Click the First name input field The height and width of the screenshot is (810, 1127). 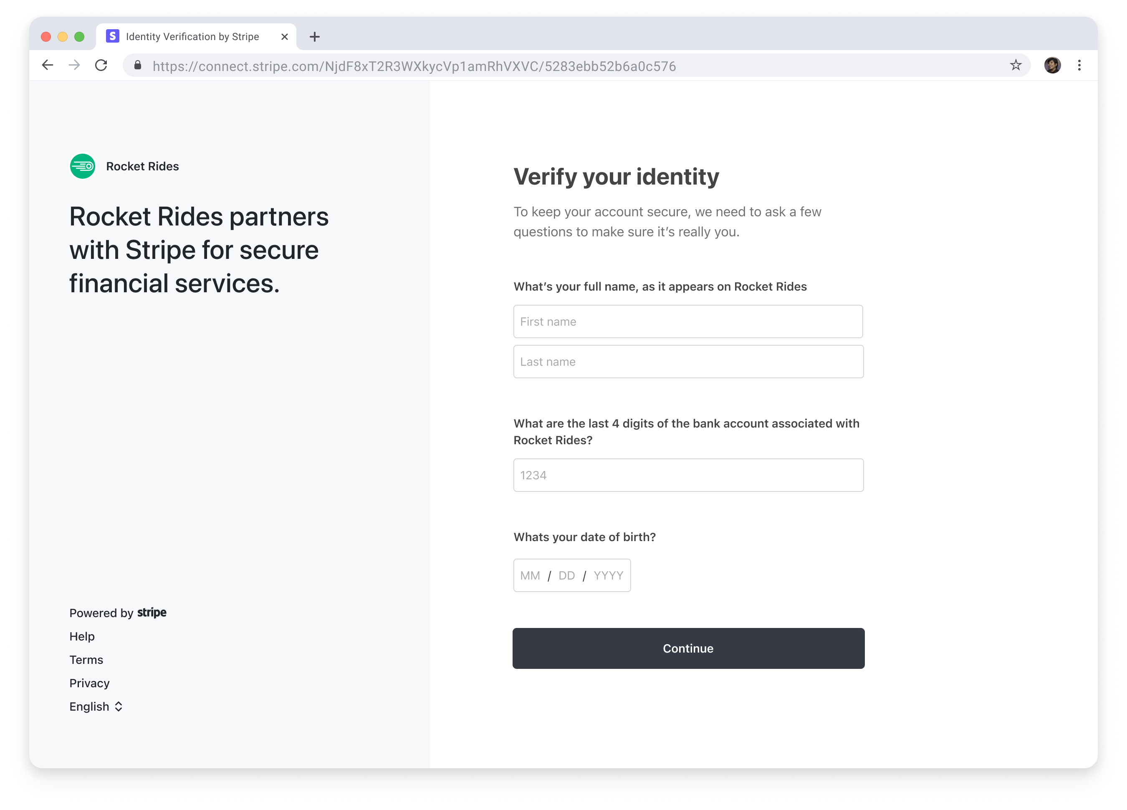(688, 321)
